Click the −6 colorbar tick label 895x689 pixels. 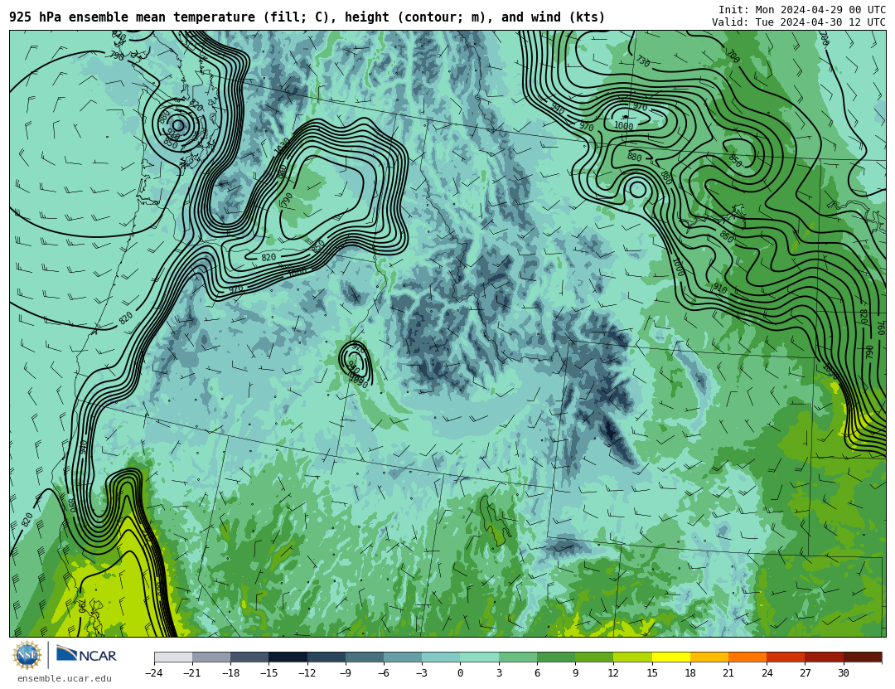pyautogui.click(x=383, y=673)
